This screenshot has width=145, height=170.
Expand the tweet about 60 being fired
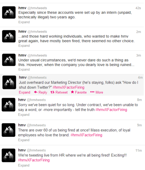pyautogui.click(x=24, y=140)
